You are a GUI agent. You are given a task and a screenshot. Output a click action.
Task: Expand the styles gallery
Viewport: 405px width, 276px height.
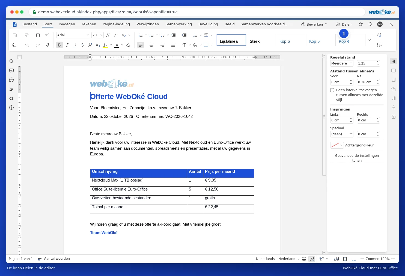pos(369,40)
